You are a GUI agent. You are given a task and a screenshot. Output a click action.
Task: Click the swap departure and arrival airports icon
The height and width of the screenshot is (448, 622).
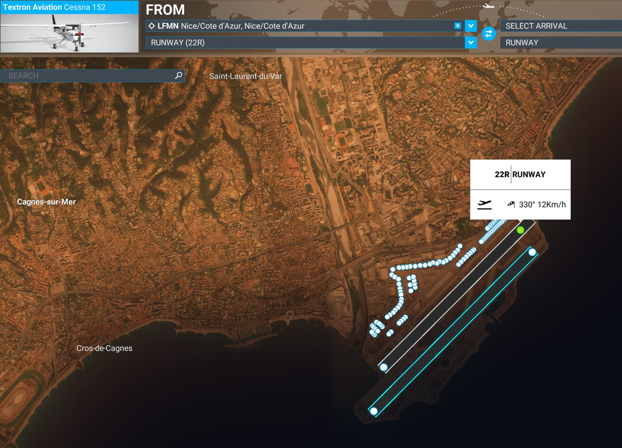point(489,34)
